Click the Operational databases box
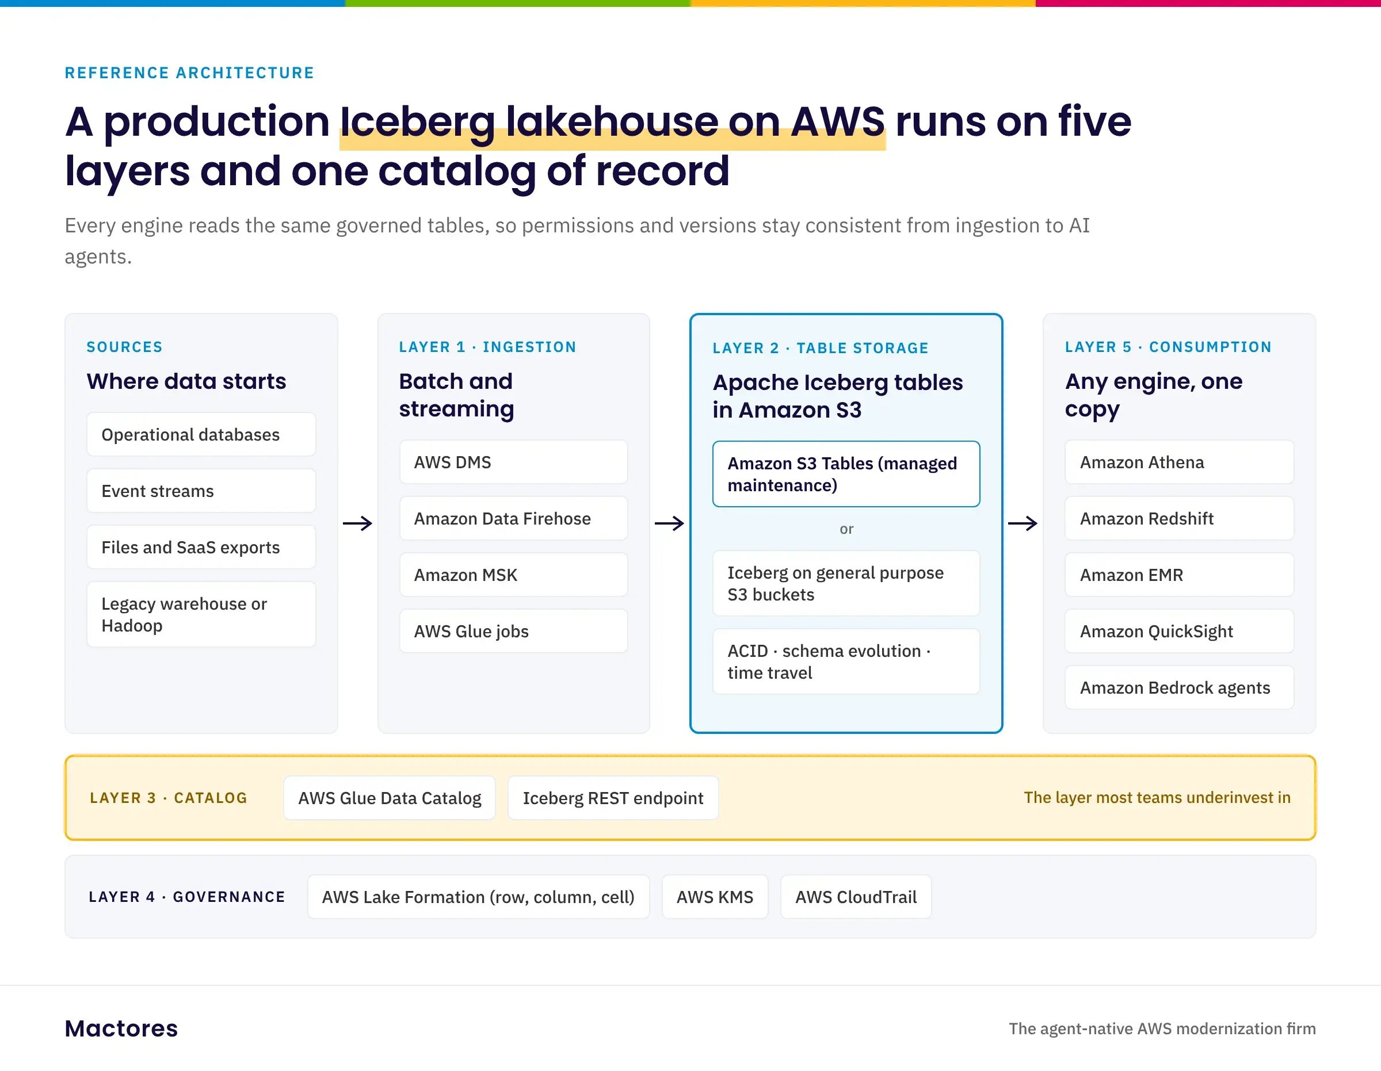 click(x=201, y=434)
